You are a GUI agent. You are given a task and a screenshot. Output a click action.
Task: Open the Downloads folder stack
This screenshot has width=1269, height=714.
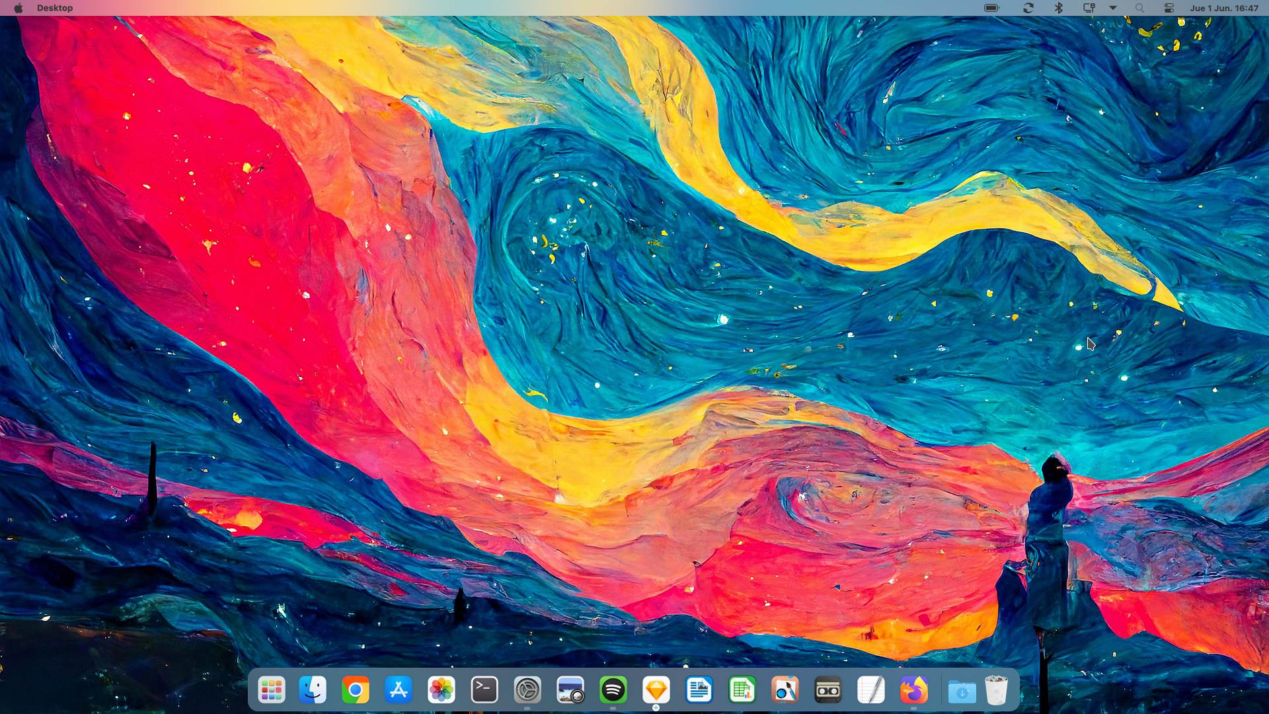point(962,691)
